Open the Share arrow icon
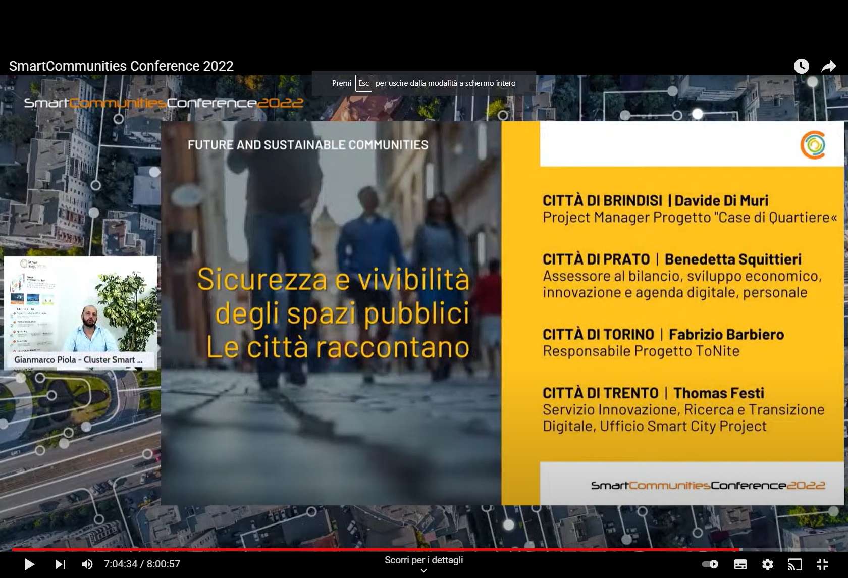This screenshot has width=848, height=578. [x=828, y=66]
